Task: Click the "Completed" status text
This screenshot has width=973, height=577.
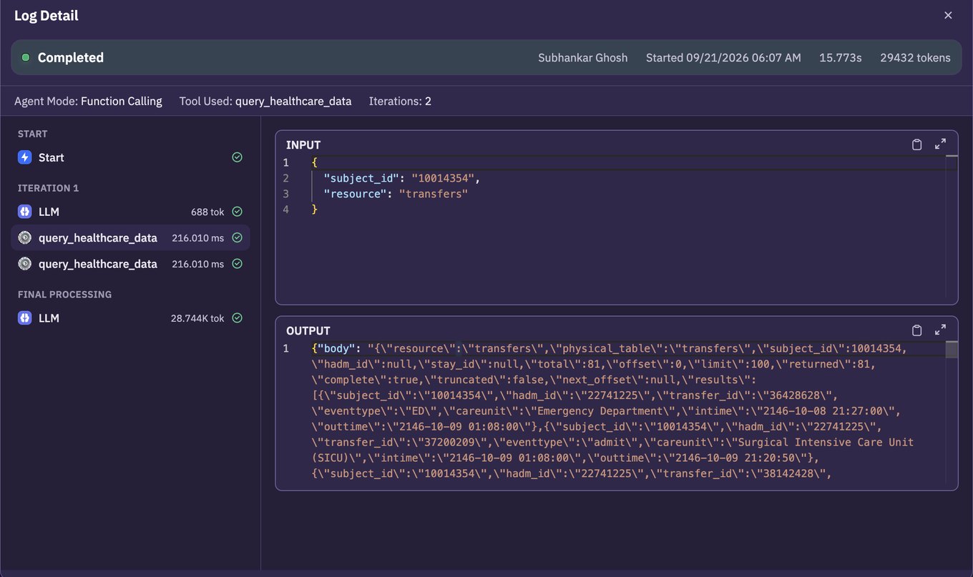Action: (x=71, y=57)
